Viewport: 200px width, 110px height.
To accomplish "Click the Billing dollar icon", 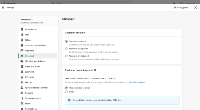I will [22, 40].
